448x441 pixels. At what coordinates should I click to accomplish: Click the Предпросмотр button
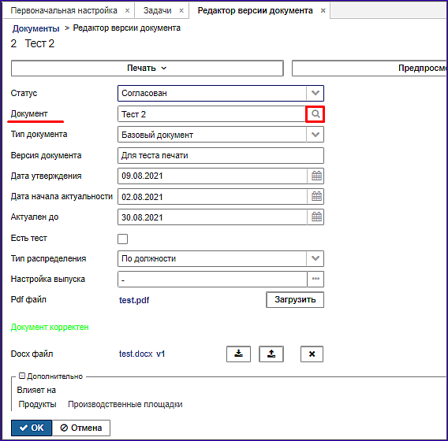pos(369,69)
